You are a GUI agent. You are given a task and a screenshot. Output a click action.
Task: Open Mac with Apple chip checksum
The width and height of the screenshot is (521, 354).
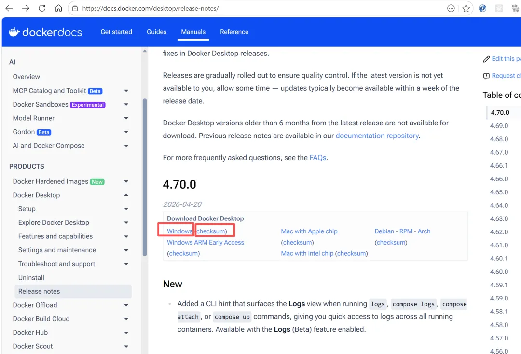click(x=297, y=242)
